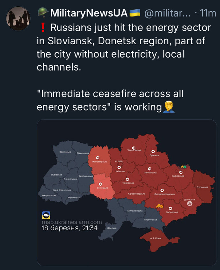Click the alert icon in Вінницька region
The image size is (220, 270).
coord(100,184)
